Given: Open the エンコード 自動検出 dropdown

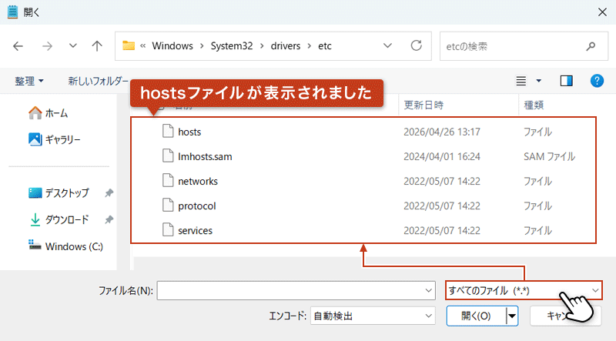Looking at the screenshot, I should point(373,316).
